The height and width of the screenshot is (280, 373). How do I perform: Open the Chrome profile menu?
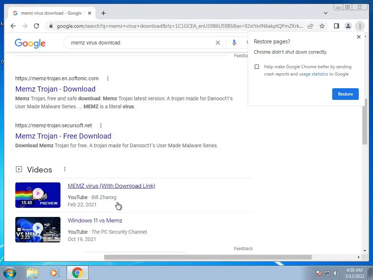coord(348,26)
